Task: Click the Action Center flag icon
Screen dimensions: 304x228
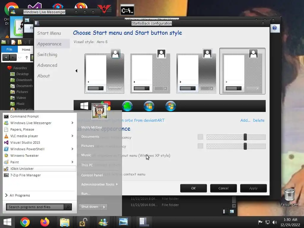Action: coord(260,222)
